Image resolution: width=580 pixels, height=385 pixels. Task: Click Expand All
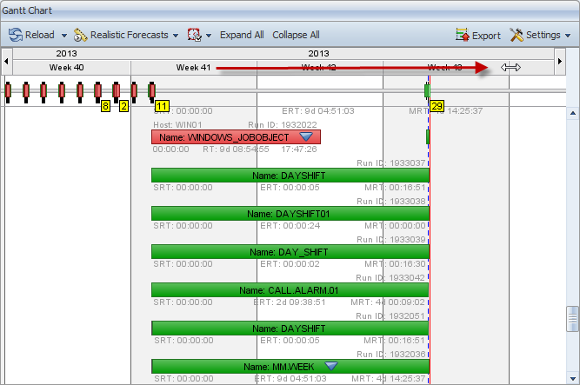click(x=242, y=36)
